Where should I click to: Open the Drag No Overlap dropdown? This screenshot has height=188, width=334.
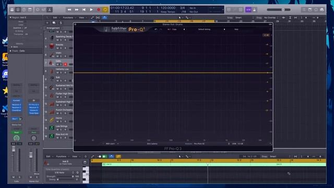tap(271, 18)
